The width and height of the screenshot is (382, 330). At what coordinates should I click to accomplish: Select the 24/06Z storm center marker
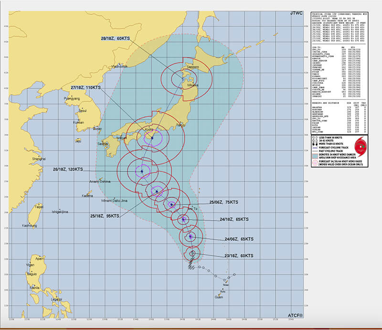191,236
